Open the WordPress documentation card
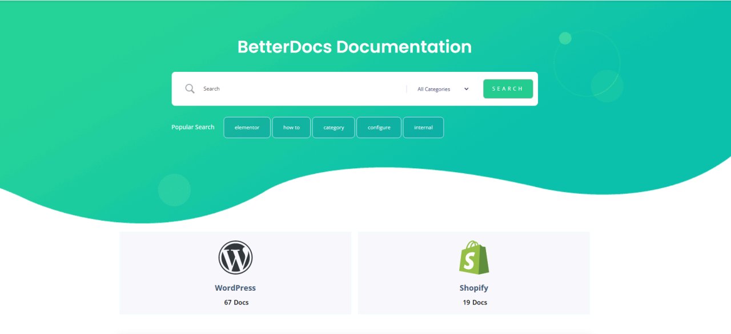731x334 pixels. 235,272
